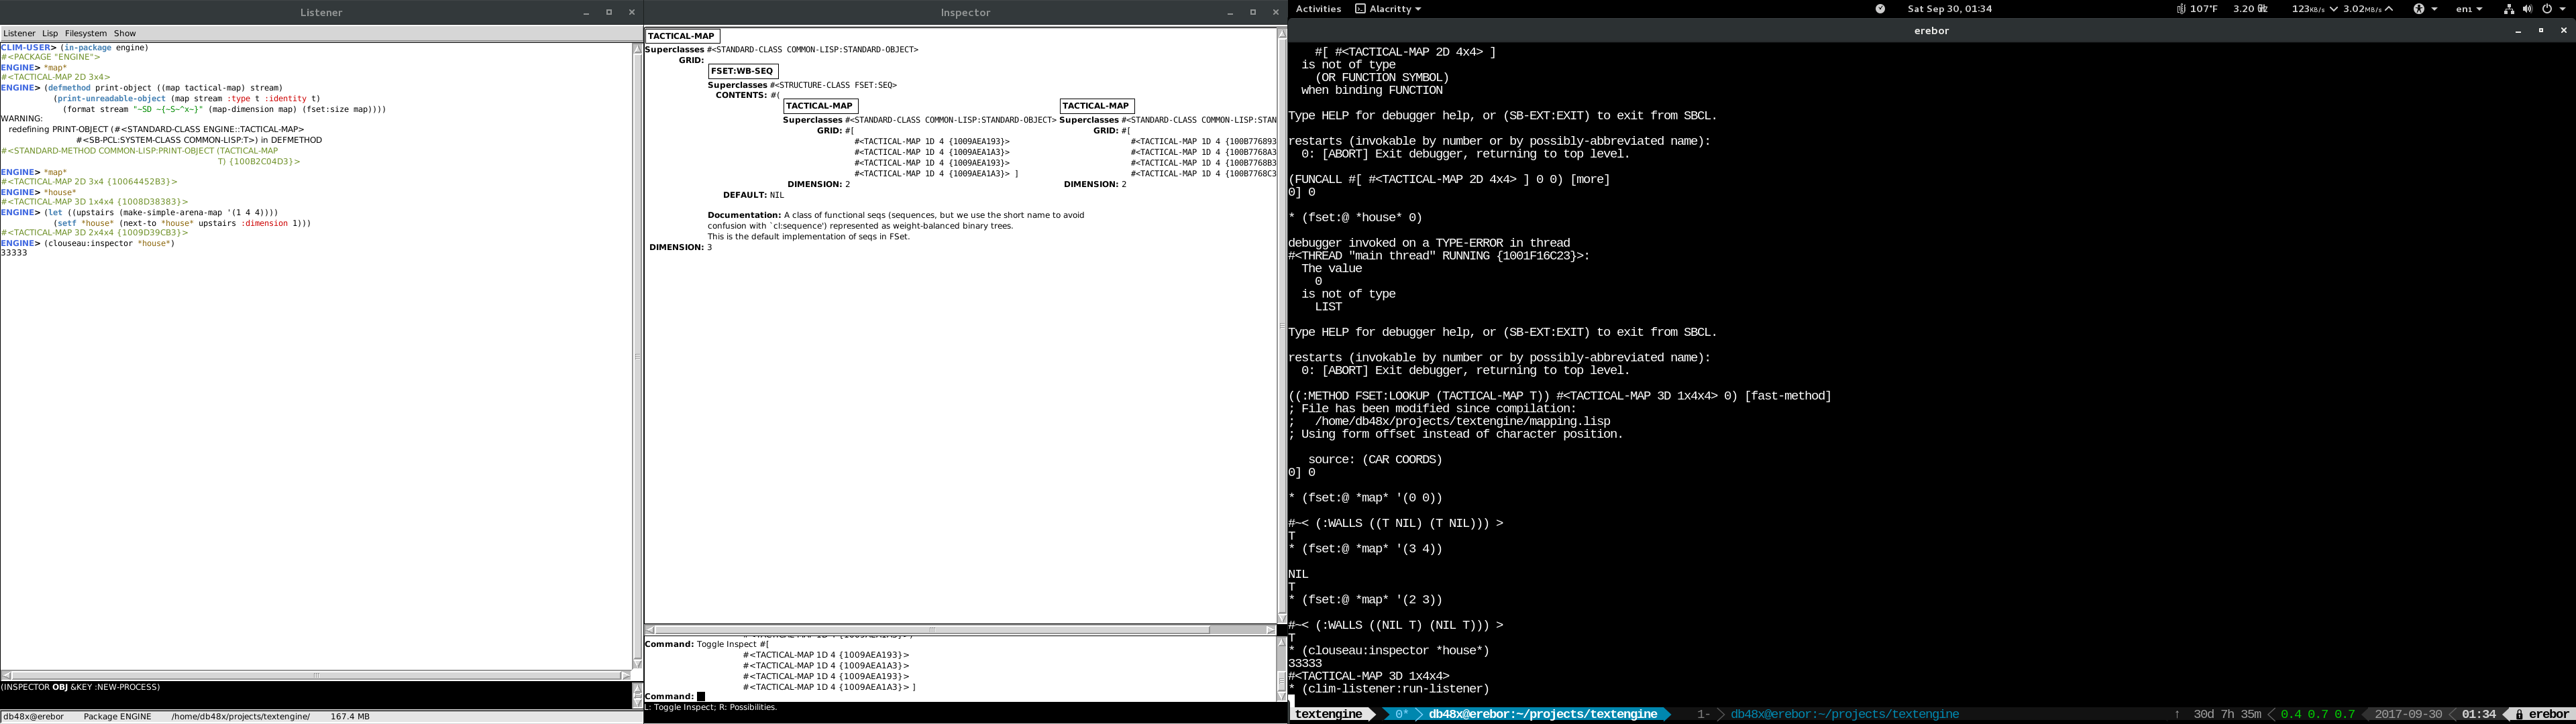Click the wired network icon in top bar

2508,9
